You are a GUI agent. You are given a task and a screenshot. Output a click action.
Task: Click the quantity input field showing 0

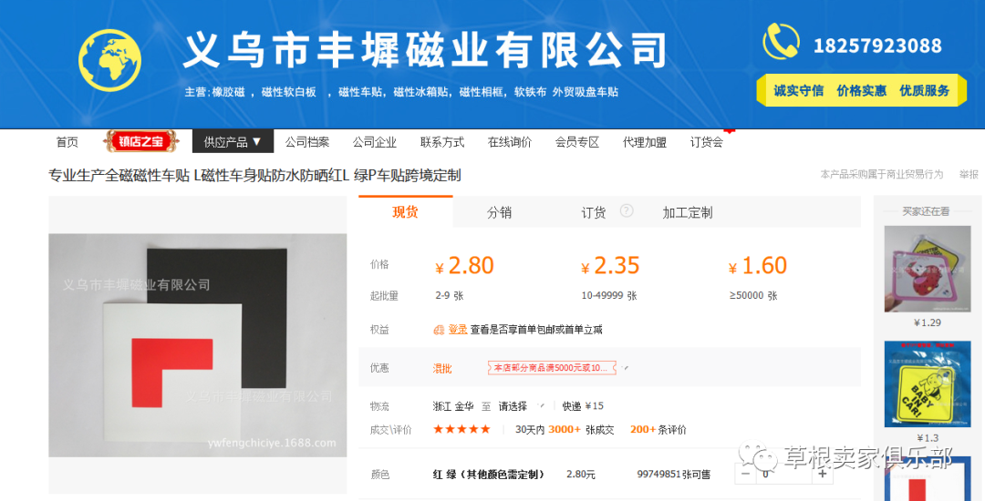click(x=783, y=474)
